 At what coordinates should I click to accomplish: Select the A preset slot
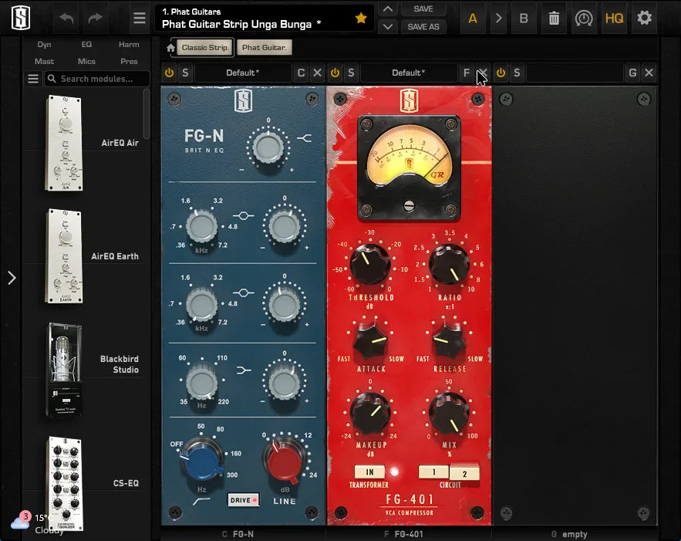pos(473,18)
